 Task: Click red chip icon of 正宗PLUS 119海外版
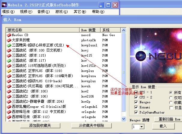tap(9, 76)
